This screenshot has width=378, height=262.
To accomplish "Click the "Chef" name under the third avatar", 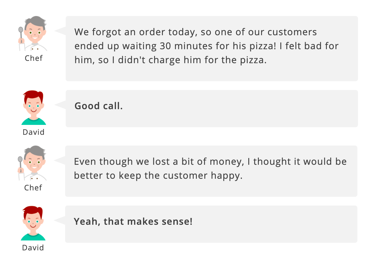I will [x=33, y=188].
